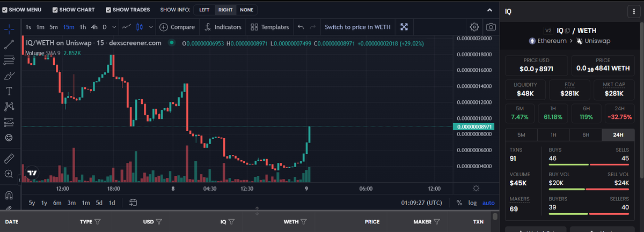Switch chart to 4h interval
Viewport: 644px width, 232px height.
tap(94, 27)
